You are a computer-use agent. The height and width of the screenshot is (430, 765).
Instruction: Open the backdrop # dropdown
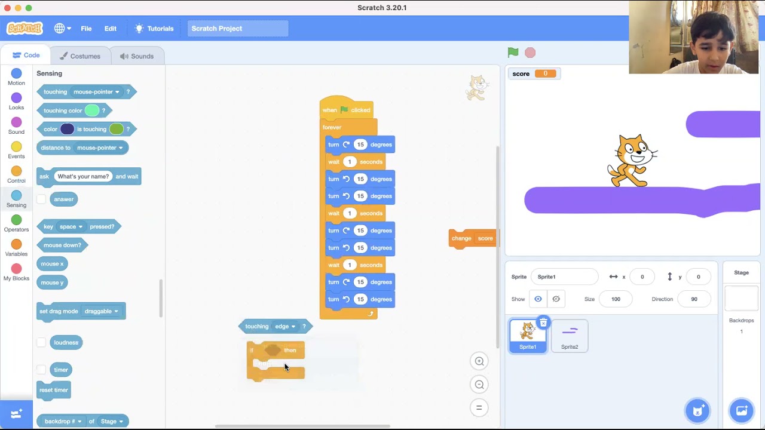(x=63, y=421)
